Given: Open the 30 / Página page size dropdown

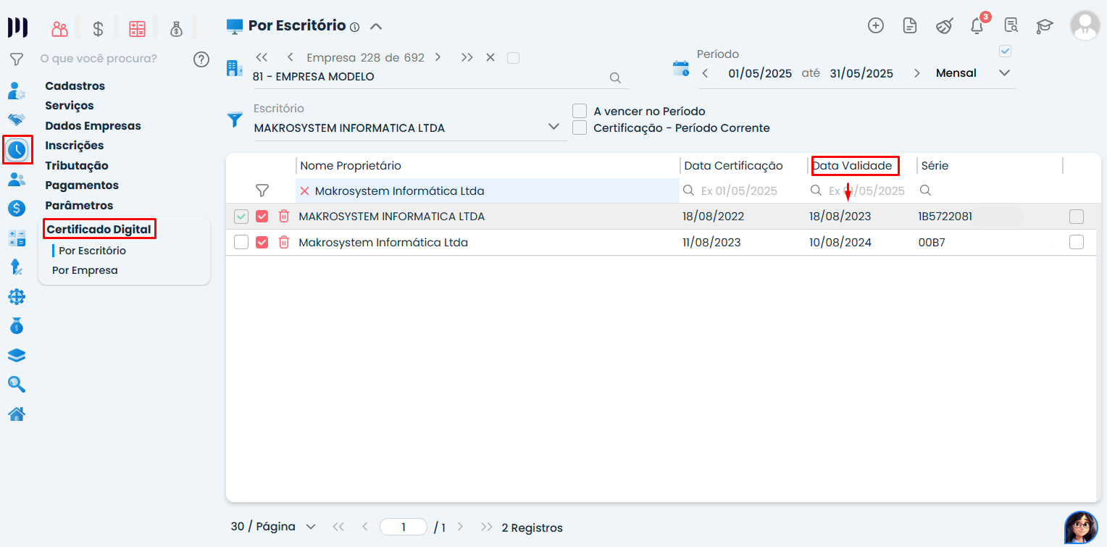Looking at the screenshot, I should click(x=273, y=527).
